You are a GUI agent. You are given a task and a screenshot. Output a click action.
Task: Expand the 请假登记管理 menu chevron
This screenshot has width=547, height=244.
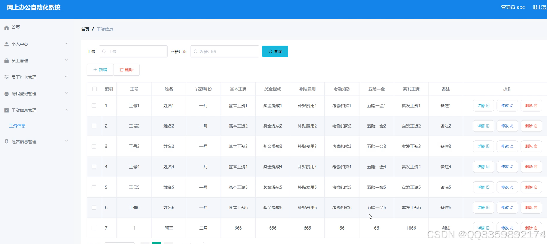(x=66, y=93)
